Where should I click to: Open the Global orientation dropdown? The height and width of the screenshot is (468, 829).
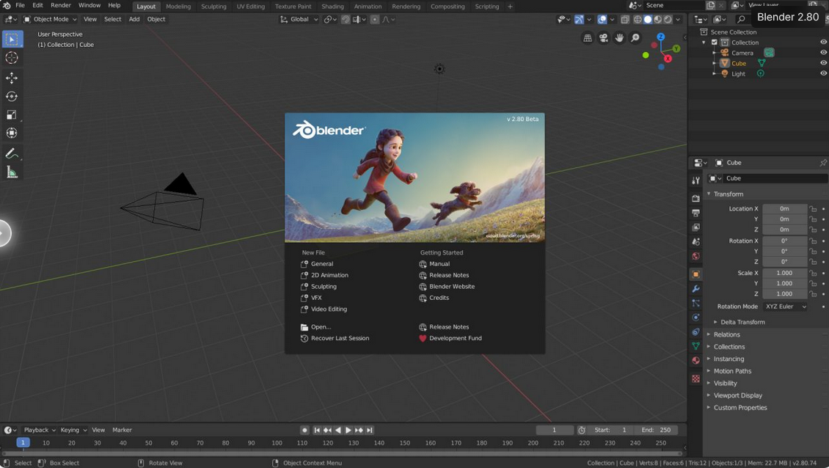pyautogui.click(x=299, y=19)
